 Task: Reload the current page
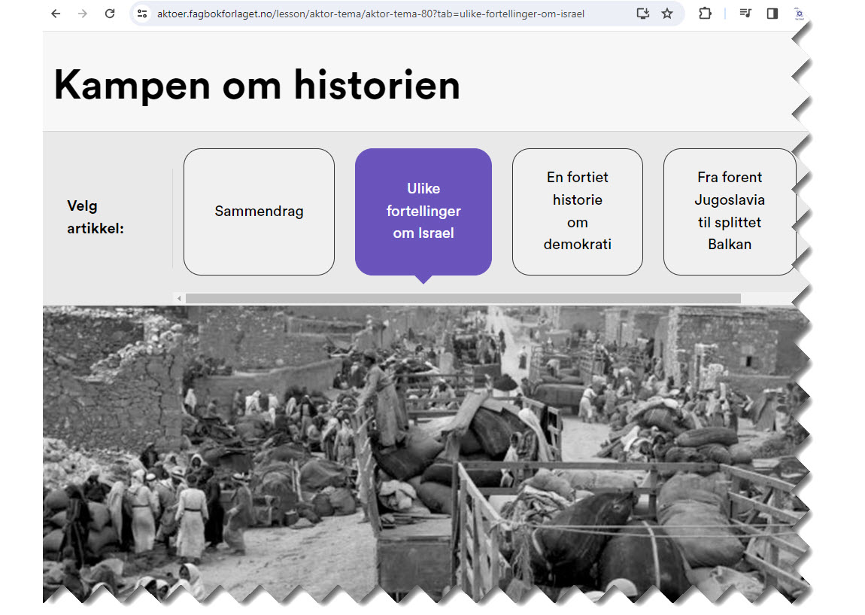pos(110,14)
